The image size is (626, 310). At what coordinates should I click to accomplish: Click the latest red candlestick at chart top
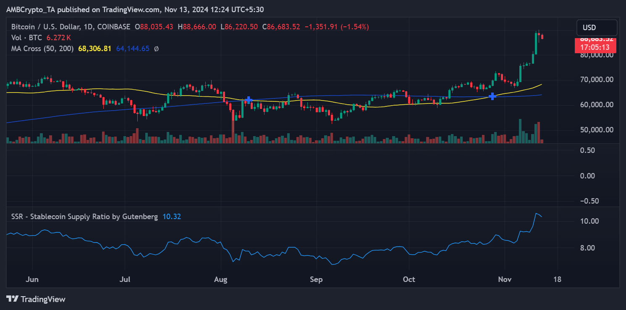[x=542, y=37]
